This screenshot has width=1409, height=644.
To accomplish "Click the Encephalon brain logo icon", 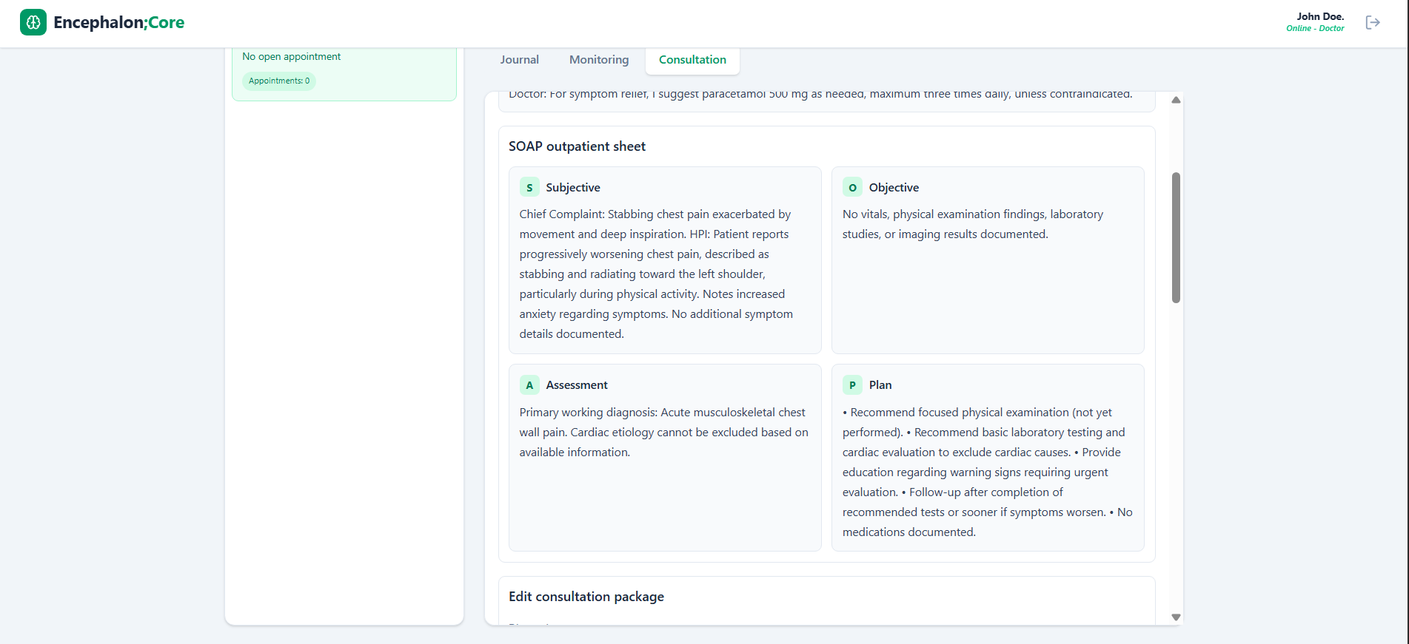I will (x=33, y=22).
